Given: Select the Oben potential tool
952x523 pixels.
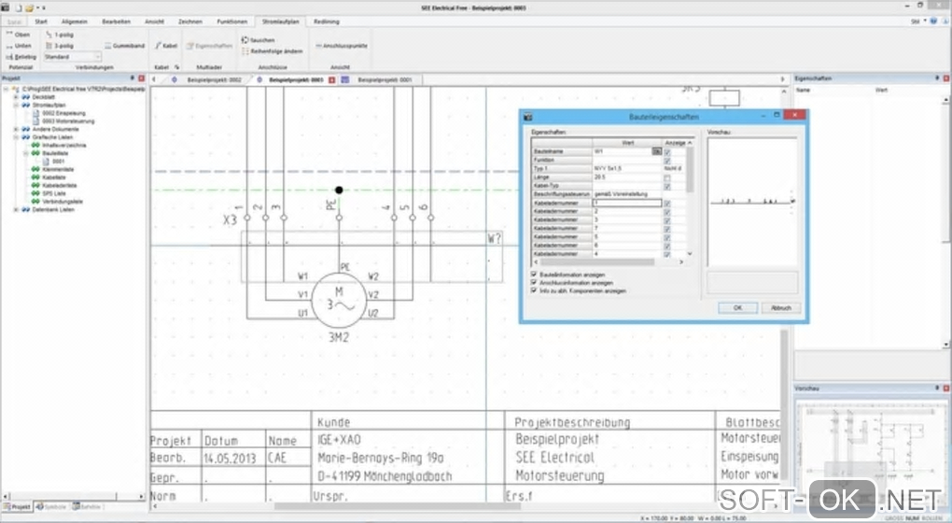Looking at the screenshot, I should [x=19, y=35].
